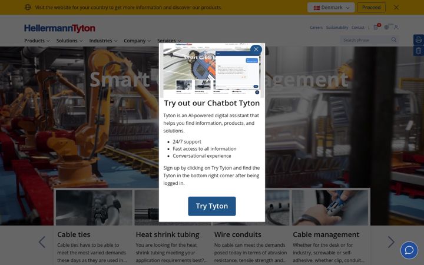424x265 pixels.
Task: Expand the Services menu
Action: point(169,41)
